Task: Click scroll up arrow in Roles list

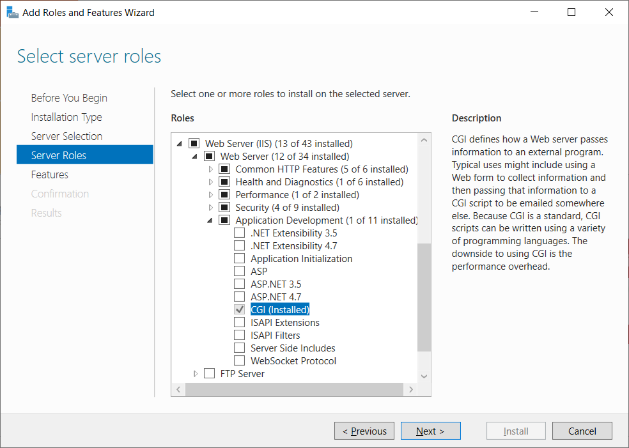Action: (x=424, y=139)
